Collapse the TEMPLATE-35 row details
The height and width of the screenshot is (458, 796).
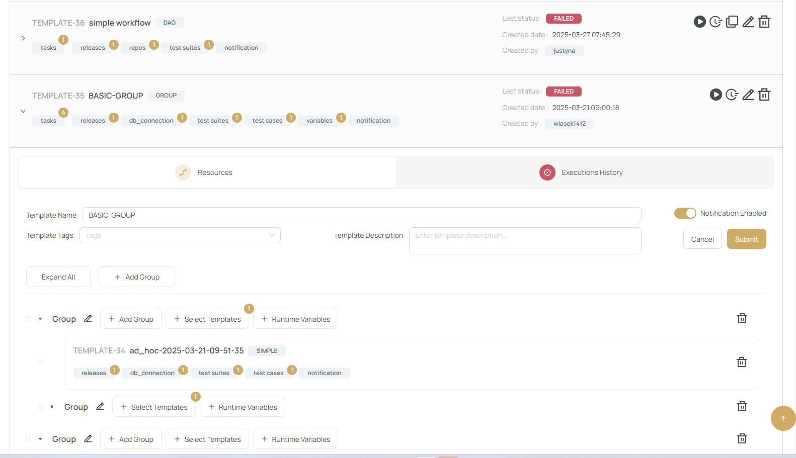[x=23, y=111]
